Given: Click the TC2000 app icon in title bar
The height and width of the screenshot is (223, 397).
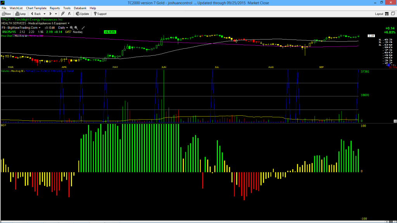Looking at the screenshot, I should coord(3,3).
